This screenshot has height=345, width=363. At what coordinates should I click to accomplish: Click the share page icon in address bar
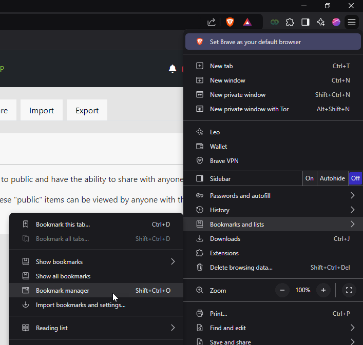(x=211, y=22)
